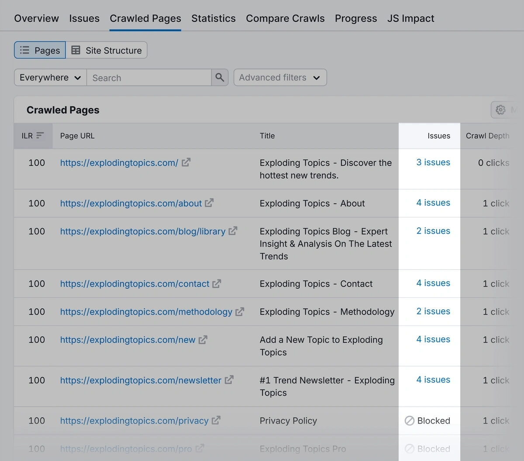524x461 pixels.
Task: Go to the Overview tab
Action: click(36, 18)
